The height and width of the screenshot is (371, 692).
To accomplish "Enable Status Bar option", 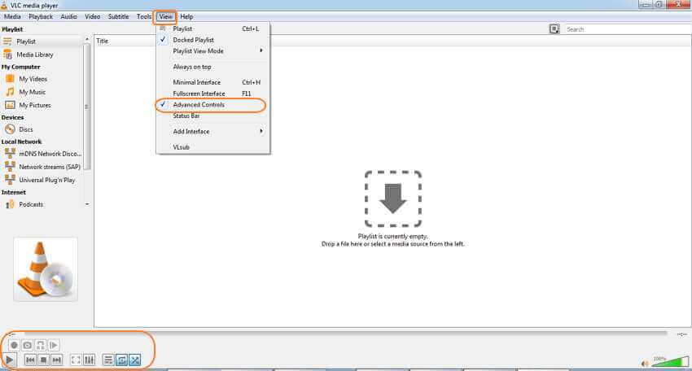I will (x=212, y=116).
